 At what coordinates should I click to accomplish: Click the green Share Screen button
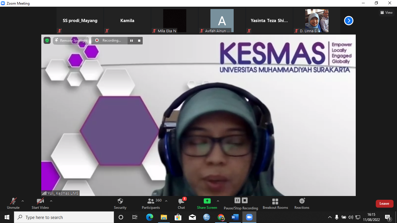(x=207, y=203)
